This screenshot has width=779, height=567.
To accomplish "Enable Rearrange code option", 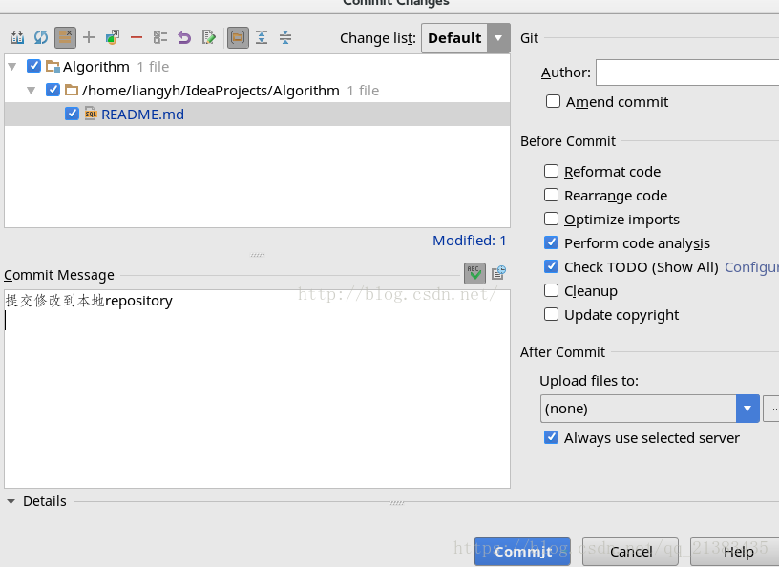I will pyautogui.click(x=551, y=195).
